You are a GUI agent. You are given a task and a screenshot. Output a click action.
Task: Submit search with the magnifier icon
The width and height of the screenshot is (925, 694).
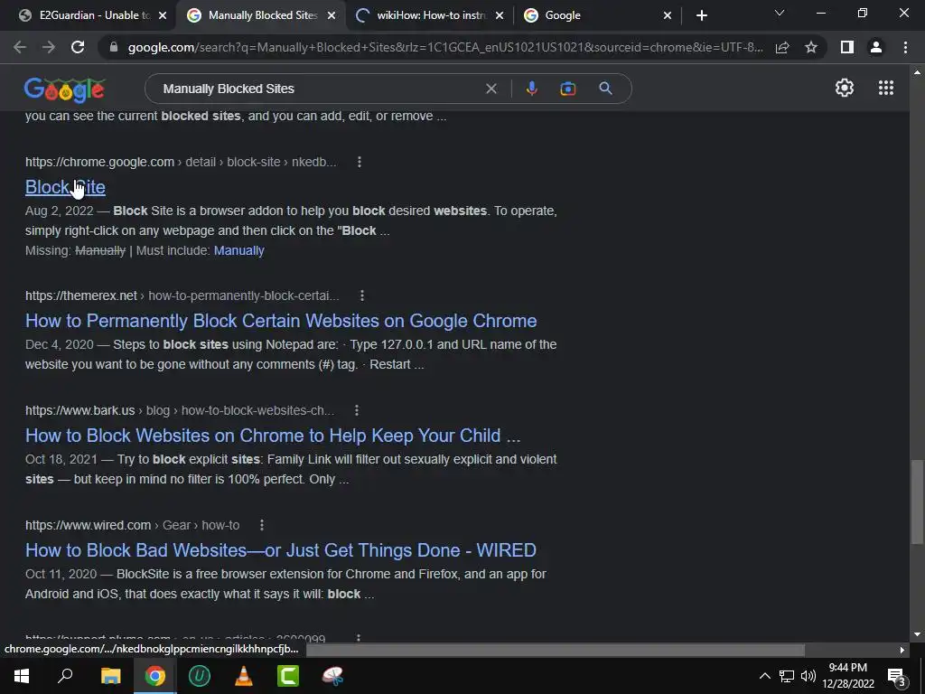click(605, 89)
